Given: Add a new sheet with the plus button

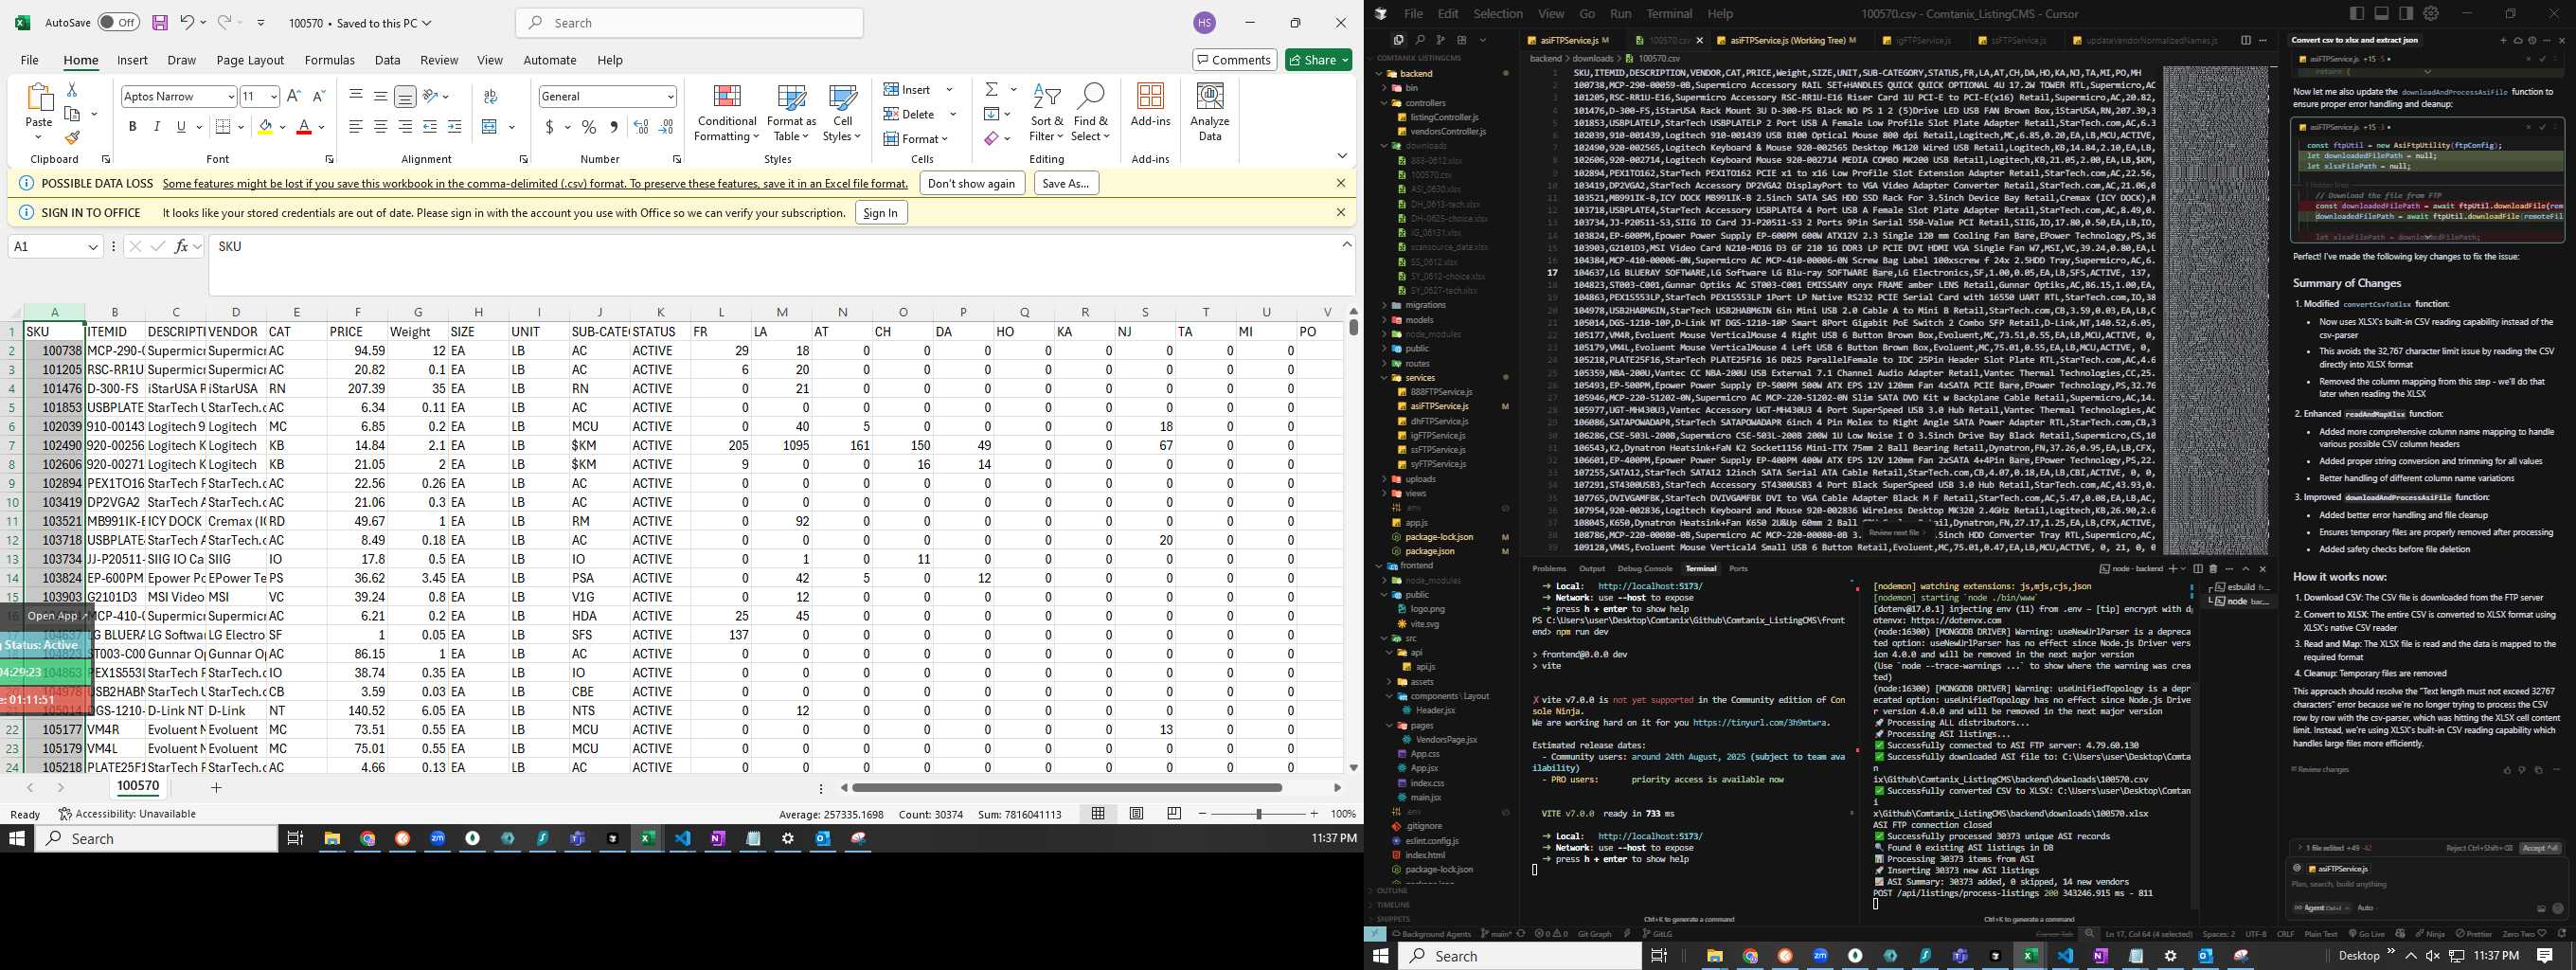Looking at the screenshot, I should tap(216, 787).
